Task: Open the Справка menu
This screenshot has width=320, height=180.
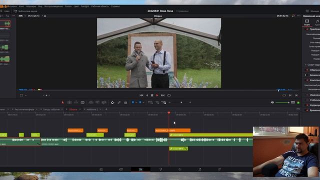Action: click(x=115, y=6)
